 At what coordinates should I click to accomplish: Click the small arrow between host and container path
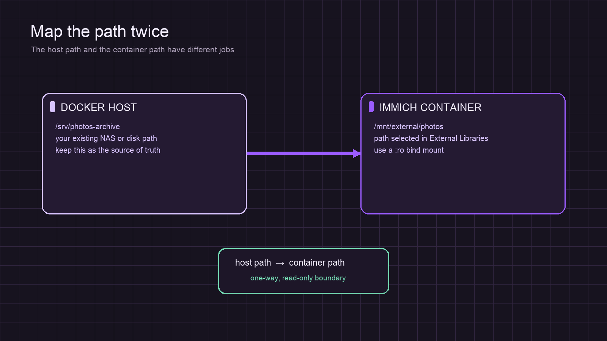click(x=280, y=263)
